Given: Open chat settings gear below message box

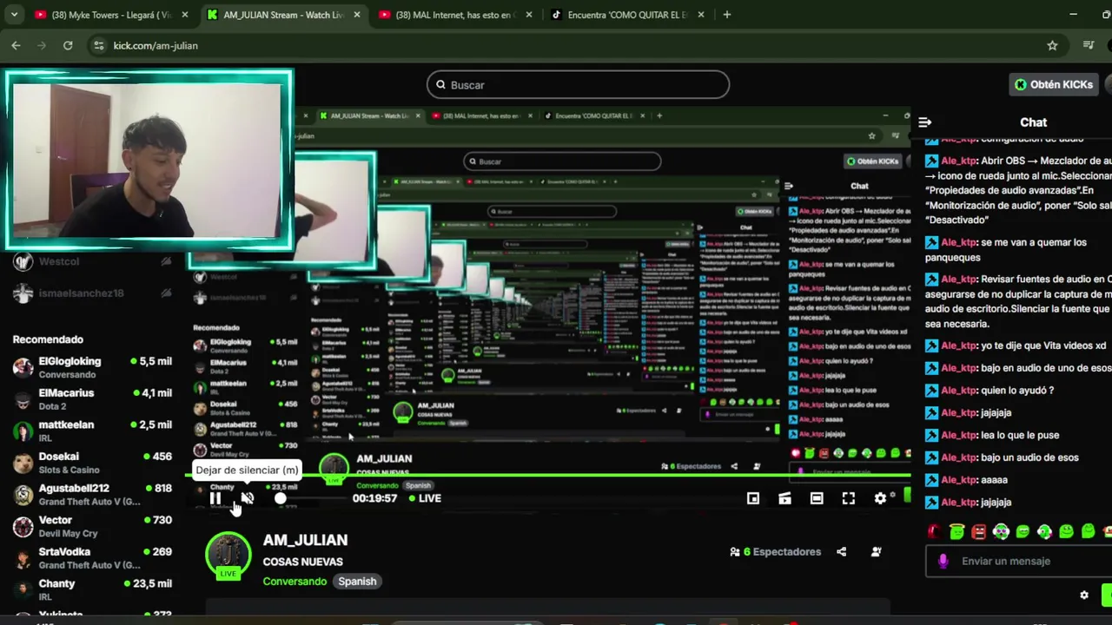Looking at the screenshot, I should pyautogui.click(x=1083, y=595).
